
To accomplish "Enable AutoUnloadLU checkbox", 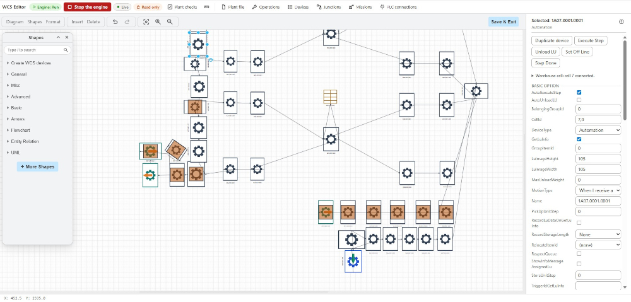I will tap(579, 100).
